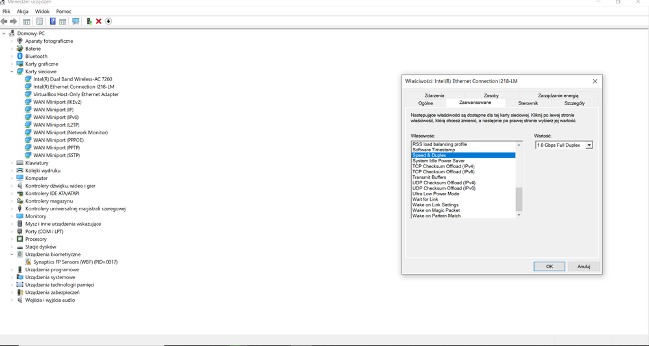The width and height of the screenshot is (649, 346).
Task: Switch to the Zasoby tab
Action: click(x=491, y=95)
